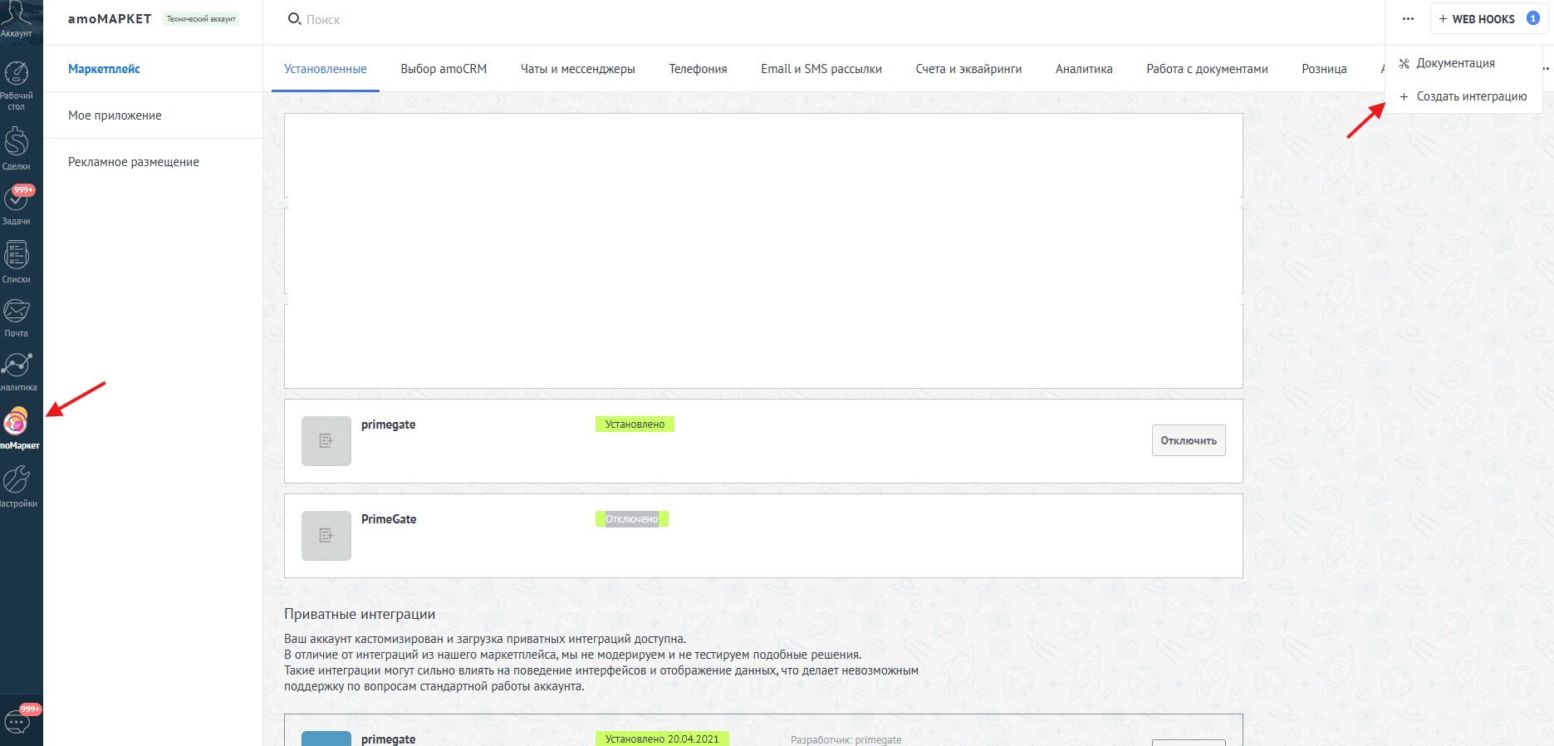Click the Установлено status label
This screenshot has width=1554, height=746.
[635, 424]
